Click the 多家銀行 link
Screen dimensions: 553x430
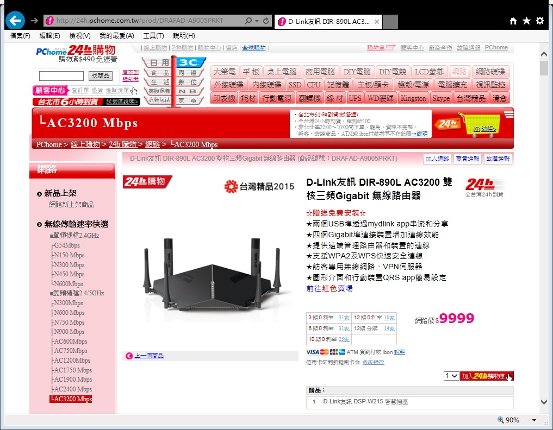tap(373, 362)
